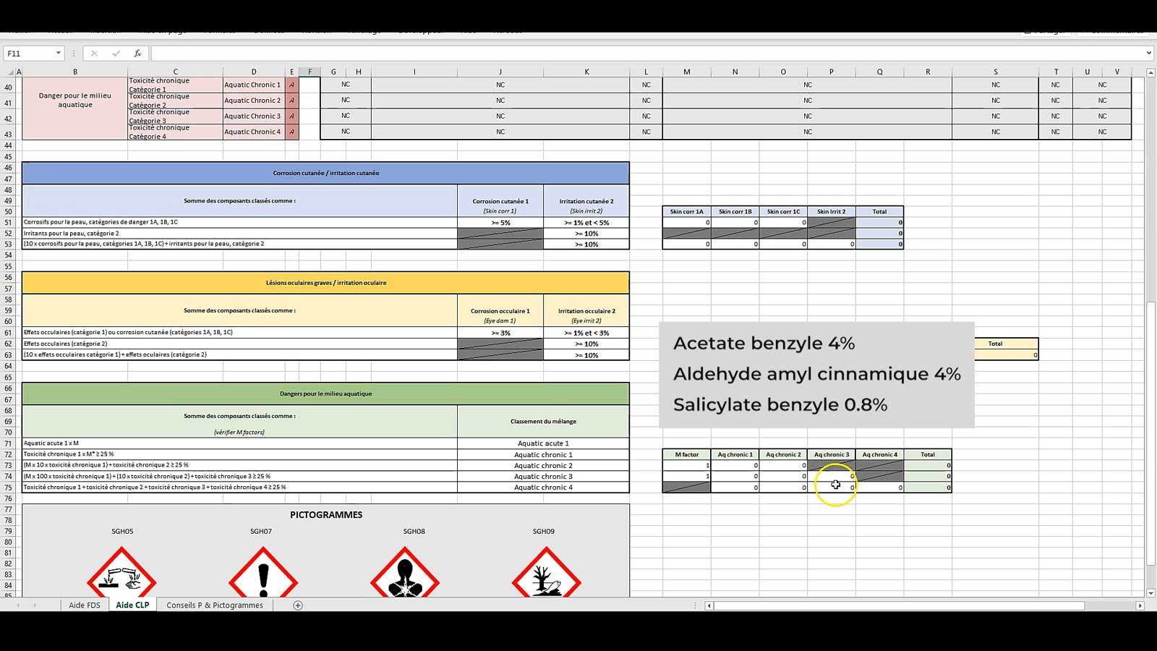Select column K header
The width and height of the screenshot is (1157, 651).
click(586, 72)
